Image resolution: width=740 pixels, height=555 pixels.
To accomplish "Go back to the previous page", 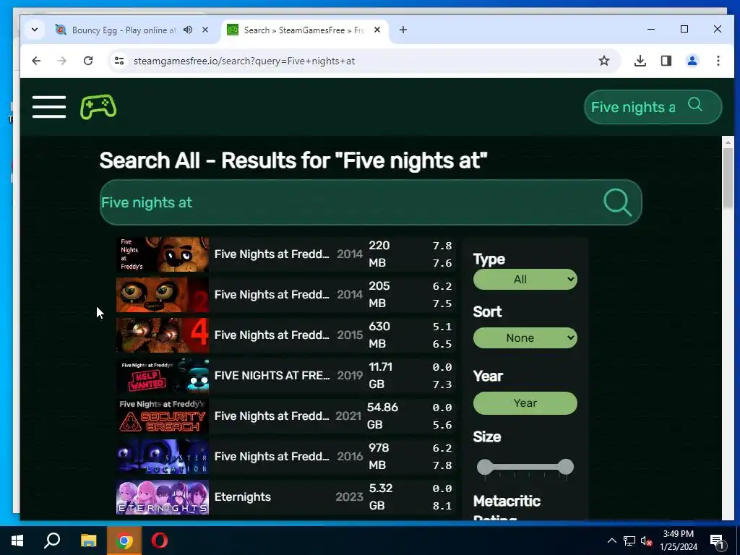I will coord(36,61).
